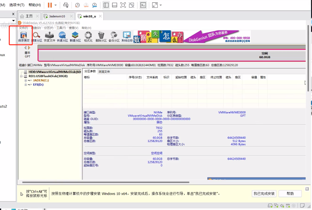Select HD0:VMwareVirtualNVMeDisk in the disk tree
The image size is (312, 210).
pyautogui.click(x=54, y=72)
